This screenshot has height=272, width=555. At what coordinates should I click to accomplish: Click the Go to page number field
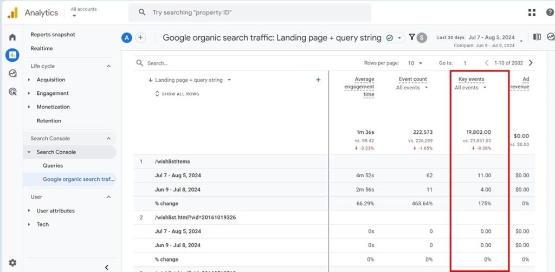(x=464, y=63)
